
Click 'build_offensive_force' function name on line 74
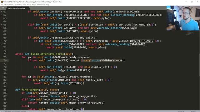(47, 54)
